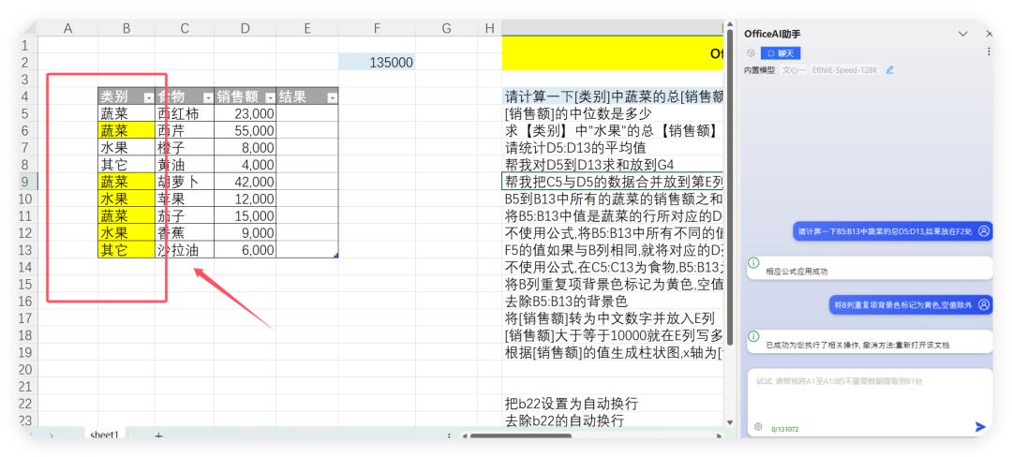
Task: Open the OfficeAI panel three-dots menu
Action: coord(989,52)
